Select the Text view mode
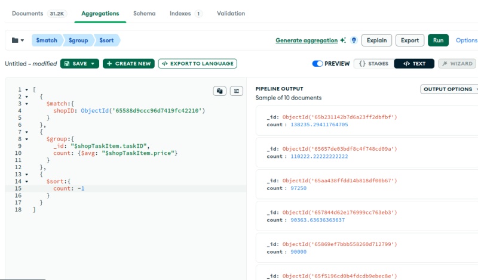The image size is (478, 280). (x=414, y=64)
